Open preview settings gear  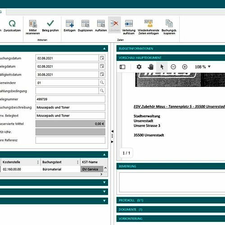click(x=139, y=67)
